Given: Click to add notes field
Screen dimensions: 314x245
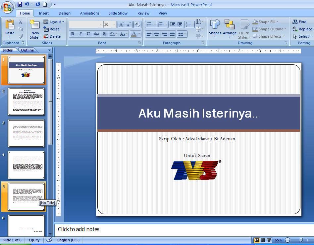Looking at the screenshot, I should click(184, 229).
